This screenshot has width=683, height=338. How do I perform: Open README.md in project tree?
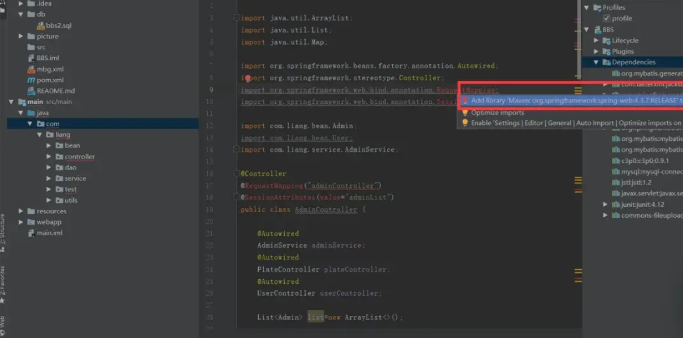coord(55,91)
